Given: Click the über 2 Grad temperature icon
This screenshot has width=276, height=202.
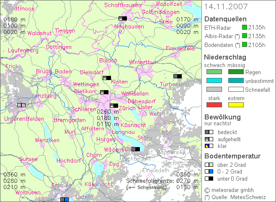Looking at the screenshot, I should 209,165.
